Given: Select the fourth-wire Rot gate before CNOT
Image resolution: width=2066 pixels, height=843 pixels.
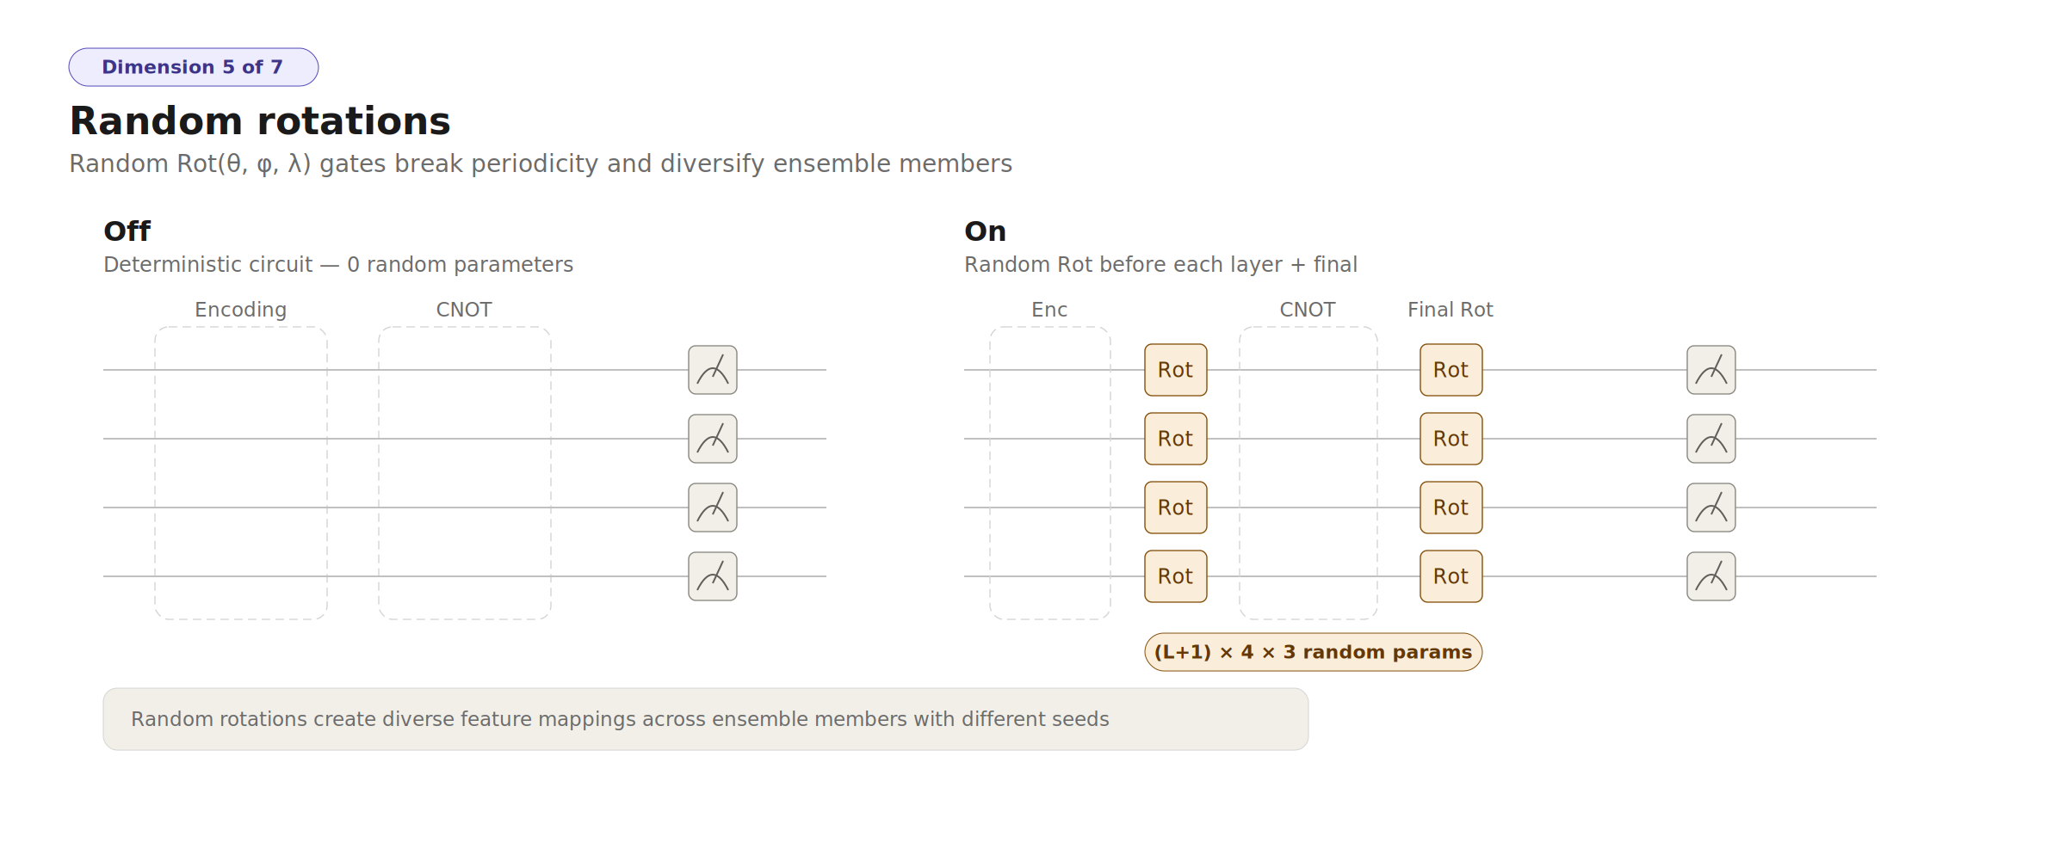Looking at the screenshot, I should pos(1176,576).
